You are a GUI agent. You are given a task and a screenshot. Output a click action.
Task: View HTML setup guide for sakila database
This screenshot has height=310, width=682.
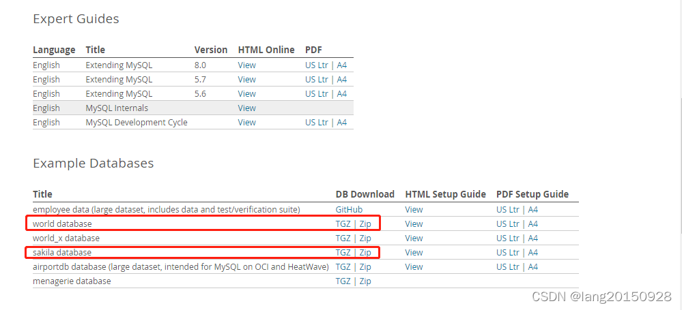[414, 253]
